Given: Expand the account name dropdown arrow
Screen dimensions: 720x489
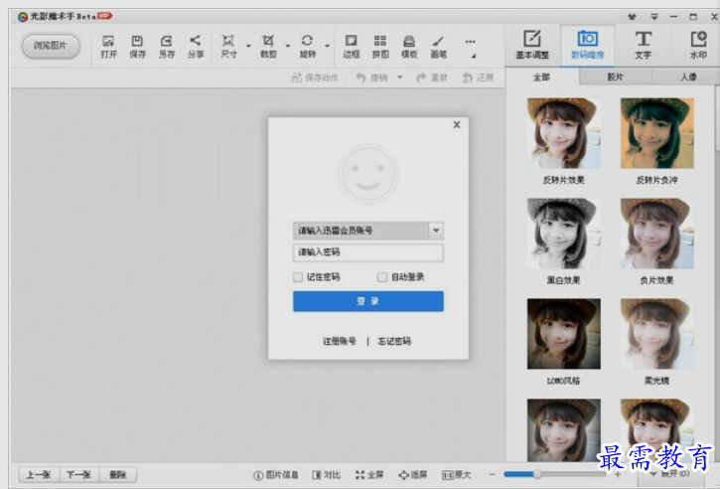Looking at the screenshot, I should (436, 231).
